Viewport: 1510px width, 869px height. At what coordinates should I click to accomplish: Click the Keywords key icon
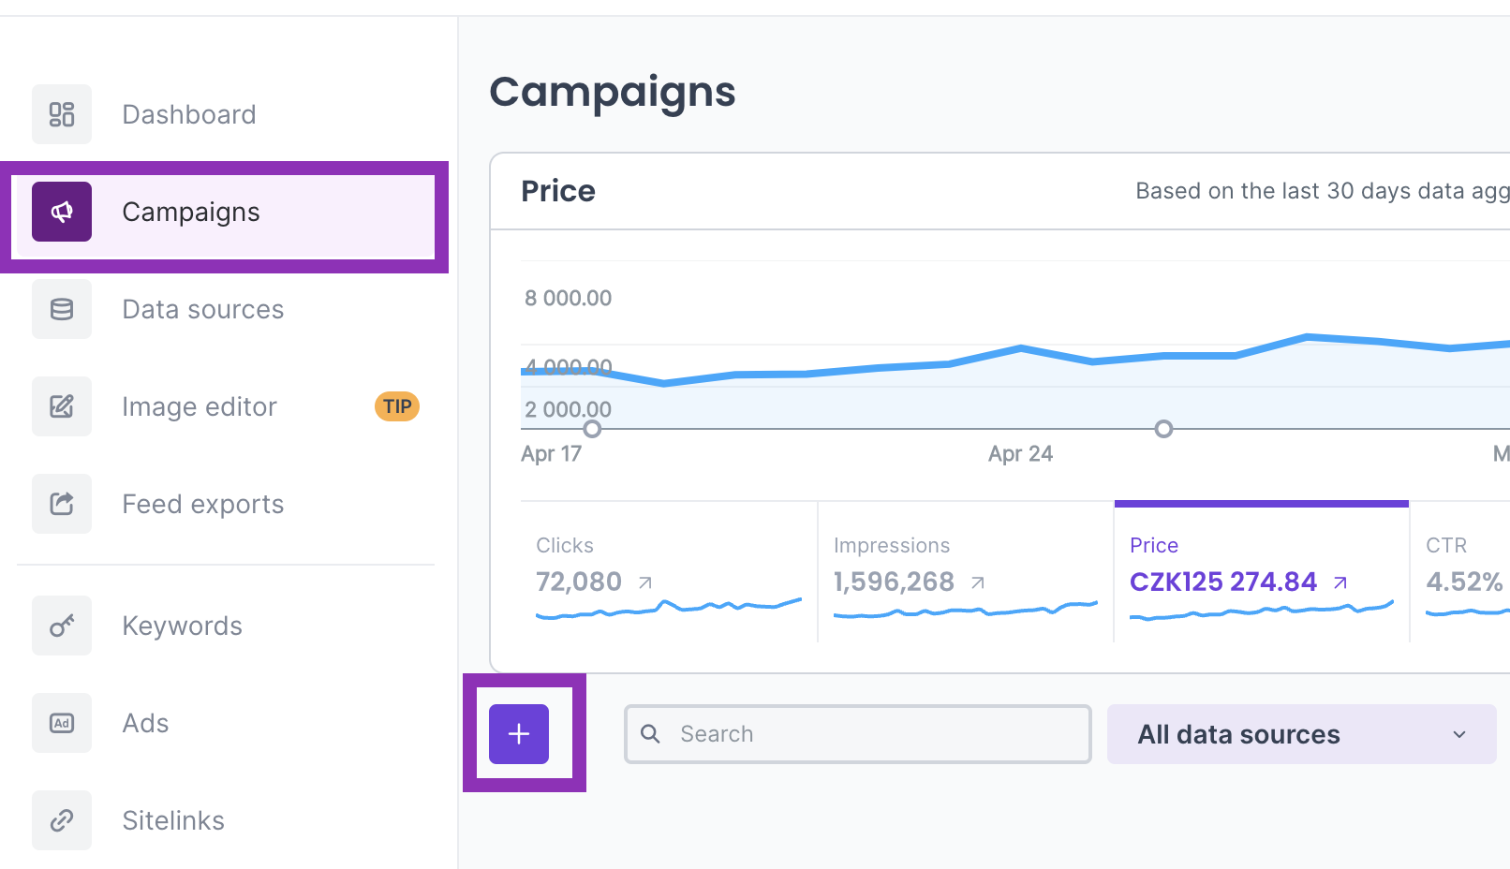click(62, 626)
